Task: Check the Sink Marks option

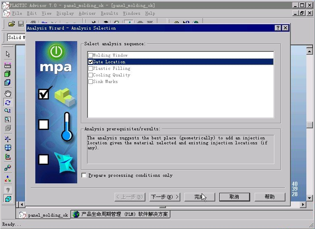Action: (x=91, y=82)
